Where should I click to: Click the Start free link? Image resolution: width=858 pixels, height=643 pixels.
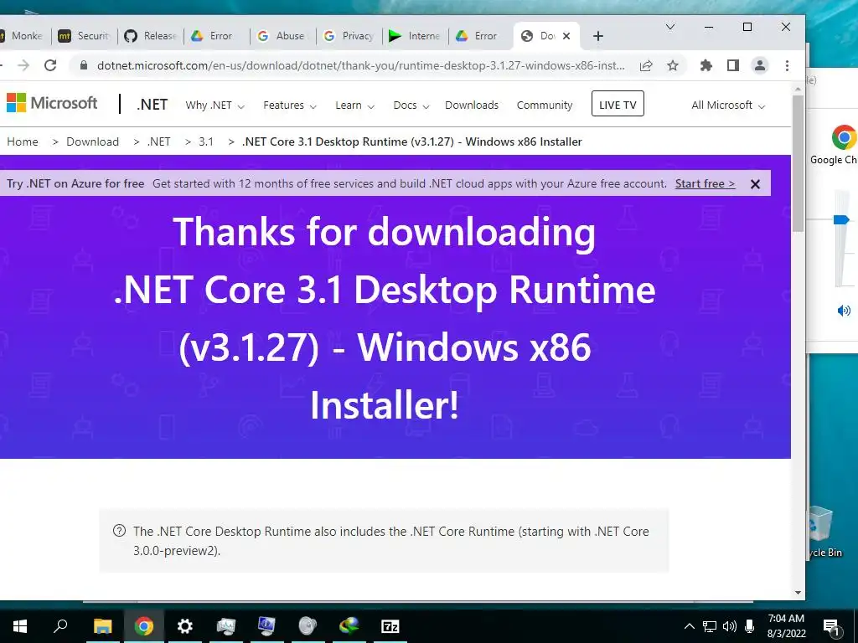pyautogui.click(x=705, y=183)
